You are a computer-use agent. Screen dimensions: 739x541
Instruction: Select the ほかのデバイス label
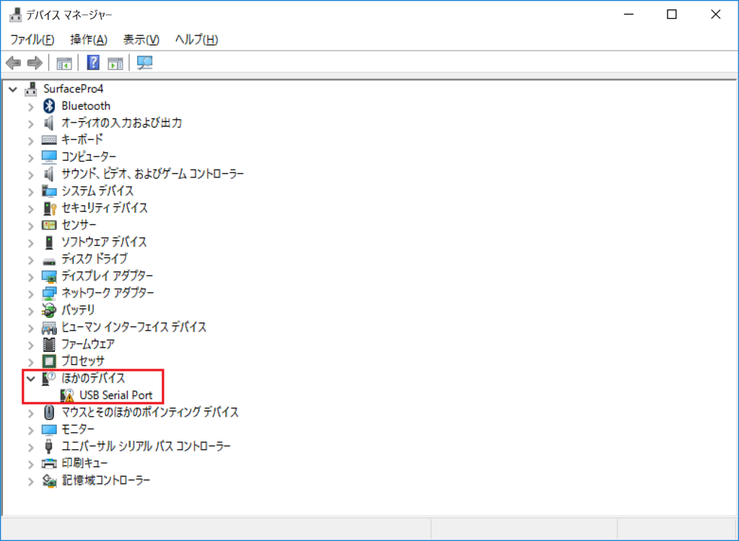(93, 378)
